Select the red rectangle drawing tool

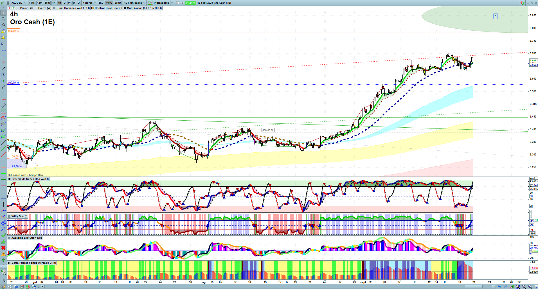pos(3,62)
